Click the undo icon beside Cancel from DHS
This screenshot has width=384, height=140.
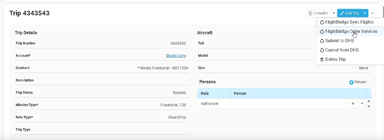pos(322,50)
